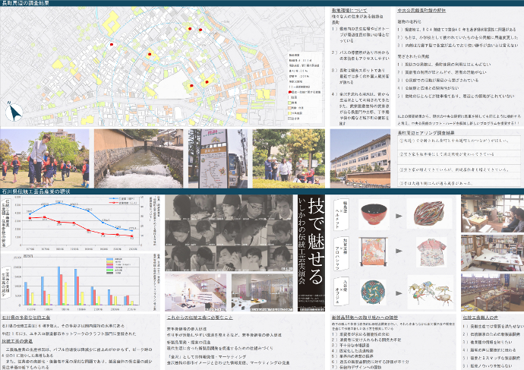The image size is (524, 370).
Task: Click the 加賀友禅×アロハシャツ vertical label
Action: pyautogui.click(x=341, y=254)
